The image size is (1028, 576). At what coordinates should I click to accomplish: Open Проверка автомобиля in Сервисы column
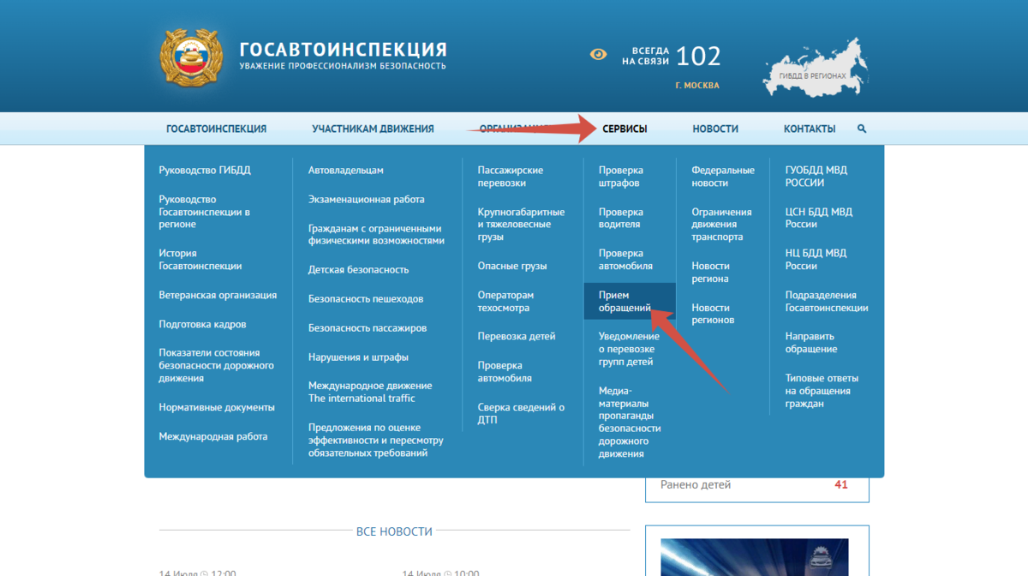point(625,260)
